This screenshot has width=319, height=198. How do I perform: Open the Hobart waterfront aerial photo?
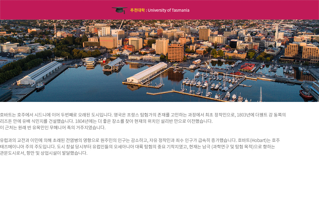(x=159, y=61)
